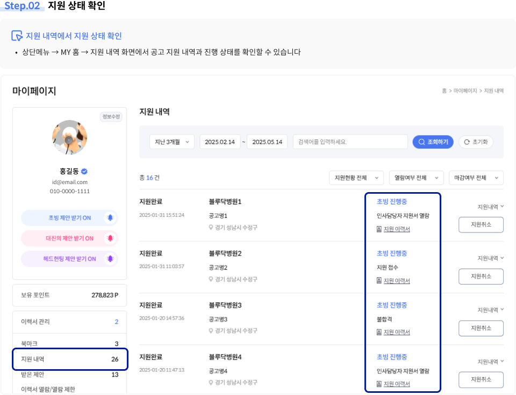Click the location pin under 공고명2
Viewport: 516px width, 395px height.
pyautogui.click(x=211, y=279)
